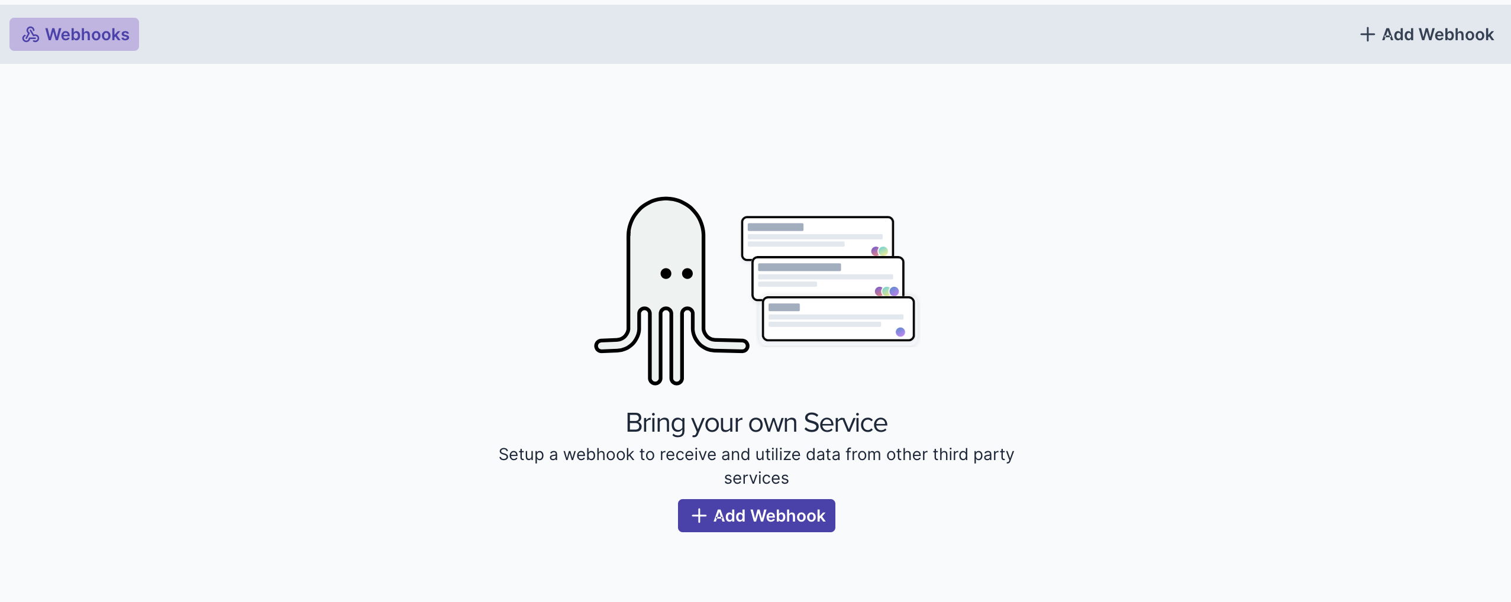Click the octopus's right eye
Screen dimensions: 1511x602
click(x=687, y=273)
